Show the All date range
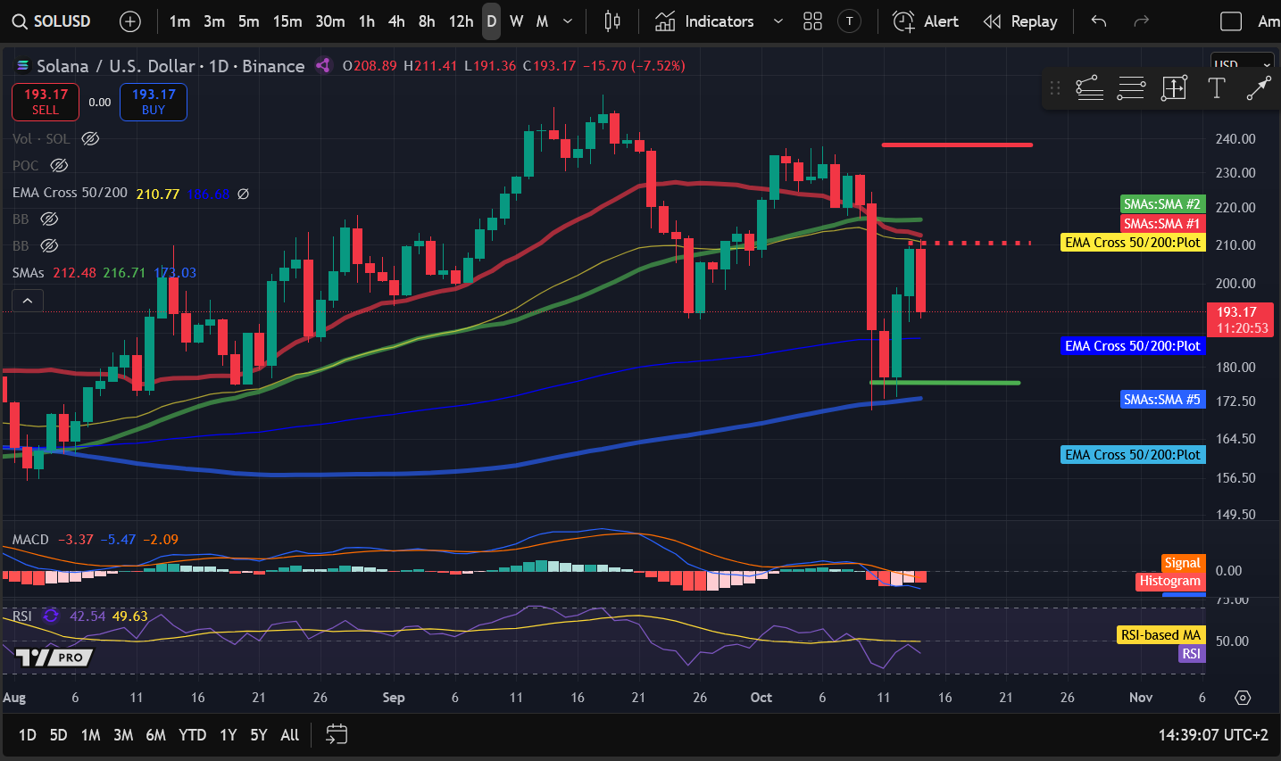1281x761 pixels. [x=290, y=735]
